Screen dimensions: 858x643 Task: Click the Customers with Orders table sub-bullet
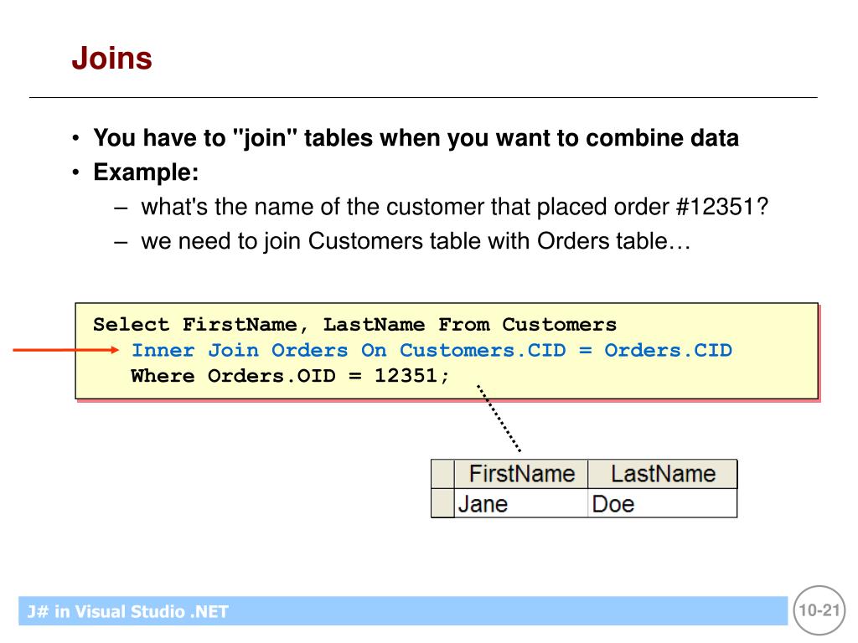tap(416, 241)
